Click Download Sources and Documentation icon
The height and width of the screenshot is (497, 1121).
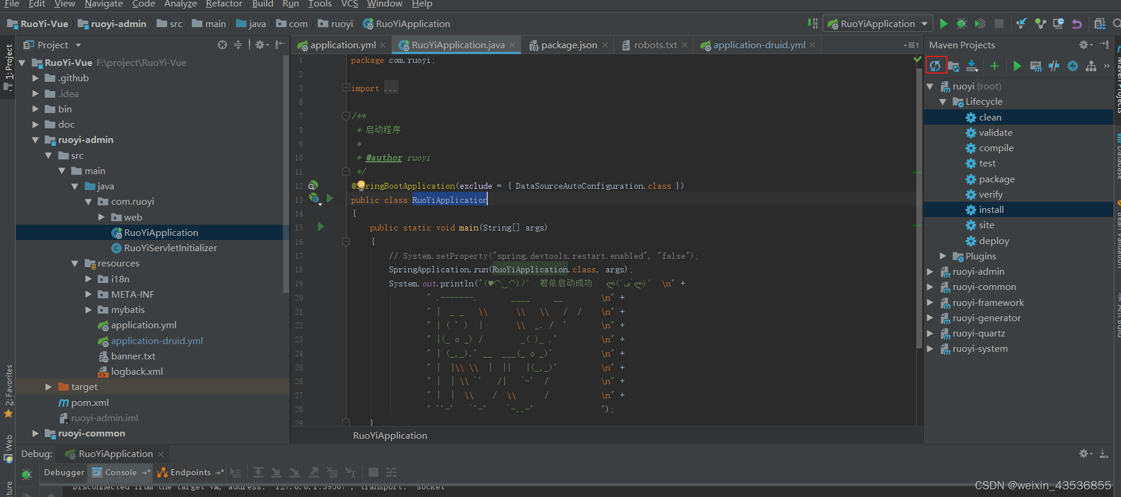pyautogui.click(x=972, y=66)
